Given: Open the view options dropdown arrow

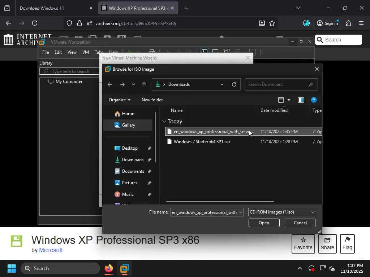Looking at the screenshot, I should [289, 100].
